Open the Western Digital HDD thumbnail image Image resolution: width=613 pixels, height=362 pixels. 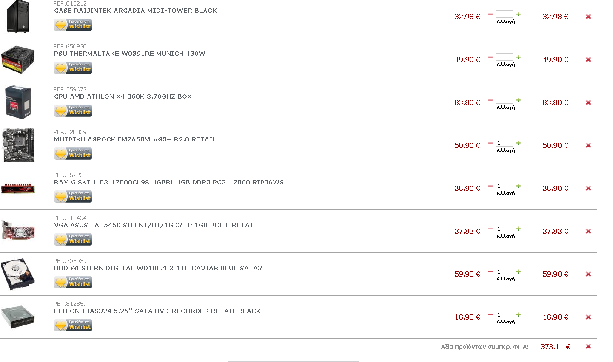(x=18, y=274)
